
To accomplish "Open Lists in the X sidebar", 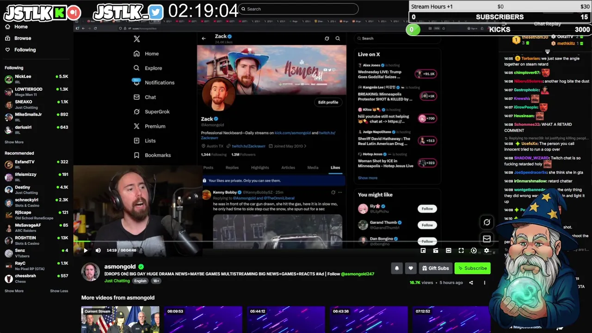I will [x=145, y=141].
